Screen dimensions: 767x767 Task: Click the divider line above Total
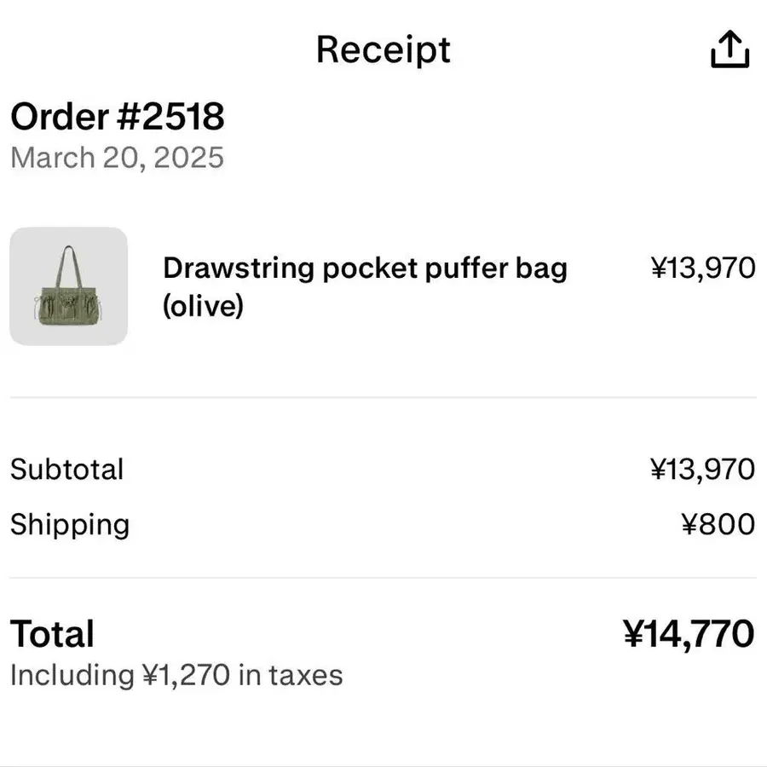coord(383,578)
